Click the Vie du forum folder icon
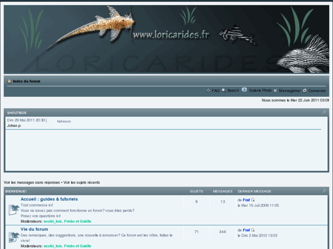This screenshot has width=333, height=249. click(x=14, y=237)
